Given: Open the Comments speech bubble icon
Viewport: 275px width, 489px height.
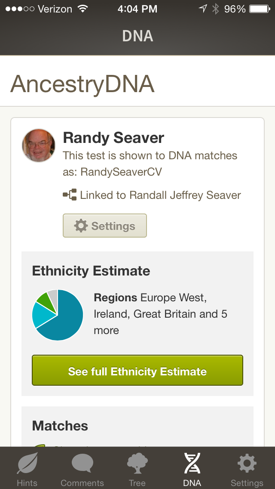Looking at the screenshot, I should pos(82,464).
